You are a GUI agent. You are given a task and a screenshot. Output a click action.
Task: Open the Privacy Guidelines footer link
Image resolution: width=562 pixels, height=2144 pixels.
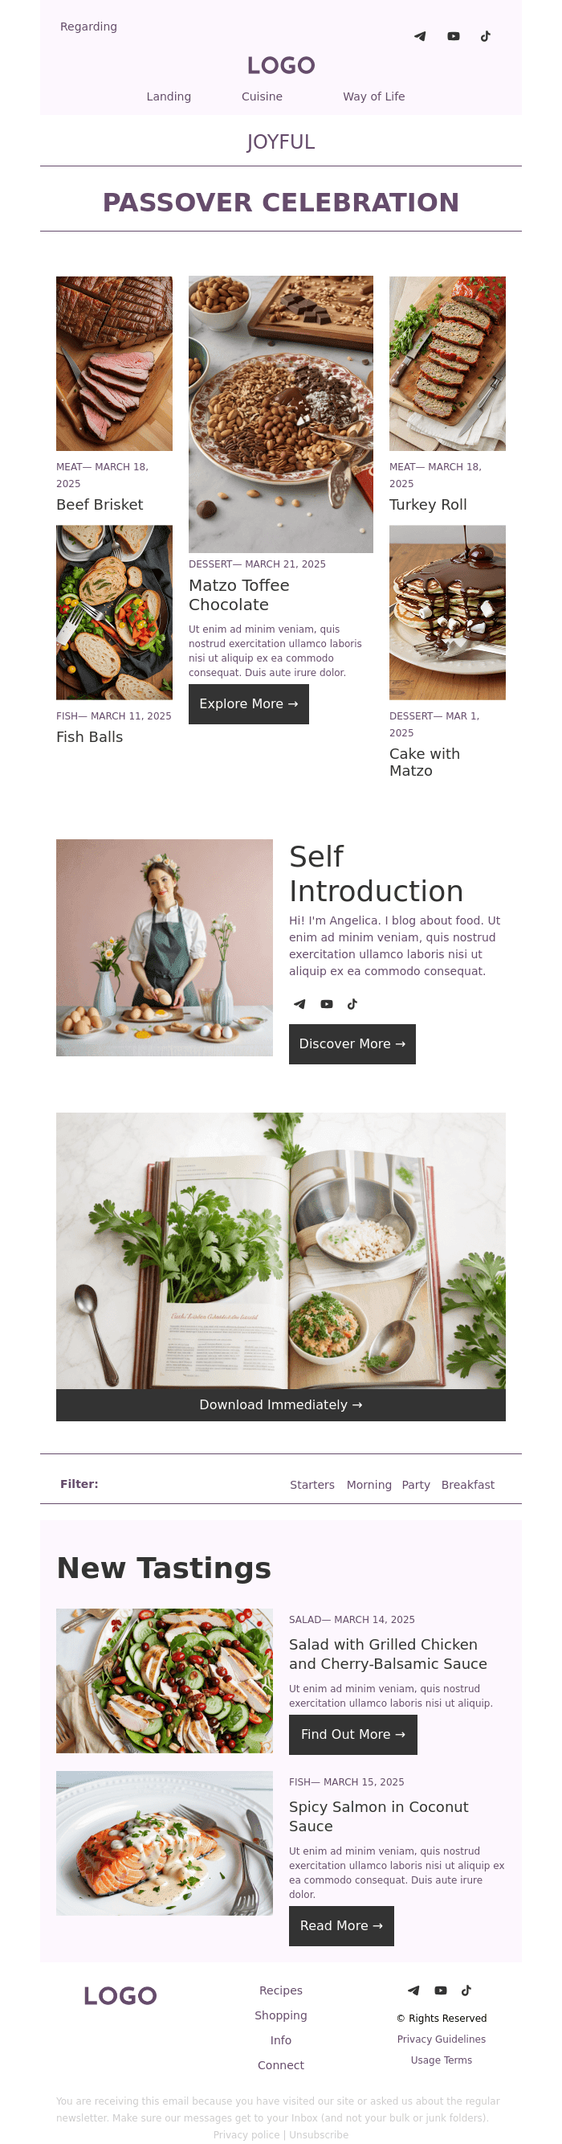click(x=442, y=2039)
